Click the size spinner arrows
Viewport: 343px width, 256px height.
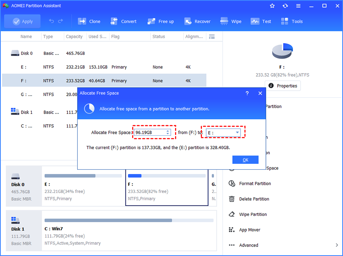tap(168, 132)
